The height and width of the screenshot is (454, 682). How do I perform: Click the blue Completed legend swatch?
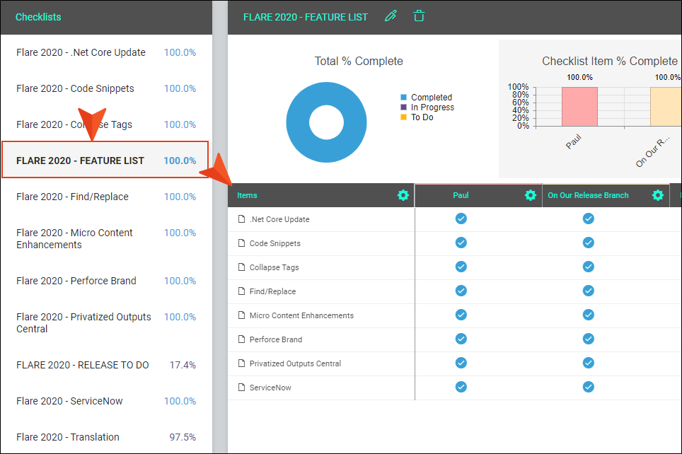(x=404, y=97)
